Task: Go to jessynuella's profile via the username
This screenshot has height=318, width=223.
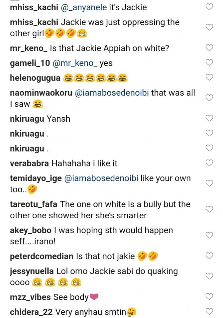Action: coord(32,271)
